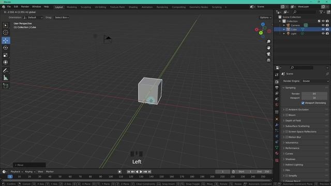Expand the Shadows panel
Image resolution: width=331 pixels, height=186 pixels.
(284, 159)
